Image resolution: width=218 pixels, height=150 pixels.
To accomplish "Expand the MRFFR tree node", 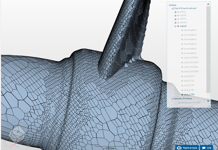I will coord(175,15).
